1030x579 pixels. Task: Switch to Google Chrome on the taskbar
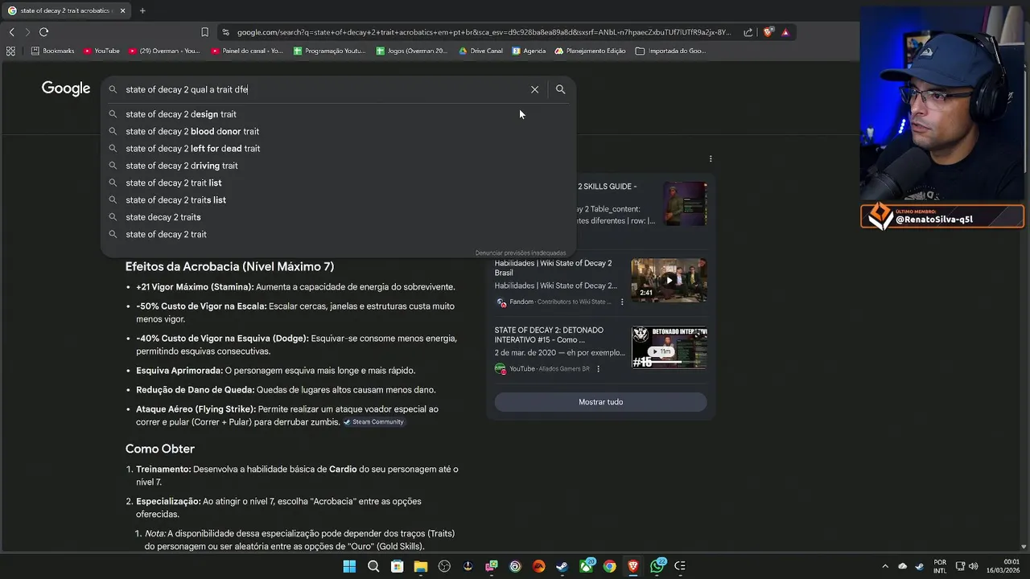(x=610, y=566)
